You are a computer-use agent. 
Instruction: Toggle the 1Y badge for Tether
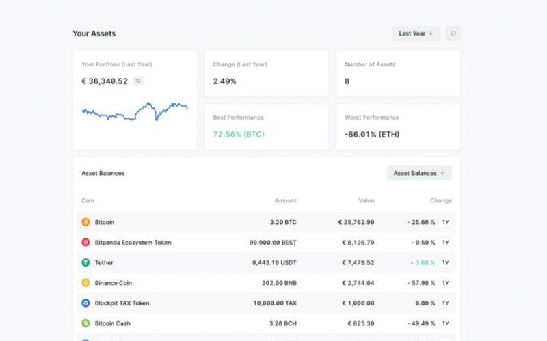(445, 262)
